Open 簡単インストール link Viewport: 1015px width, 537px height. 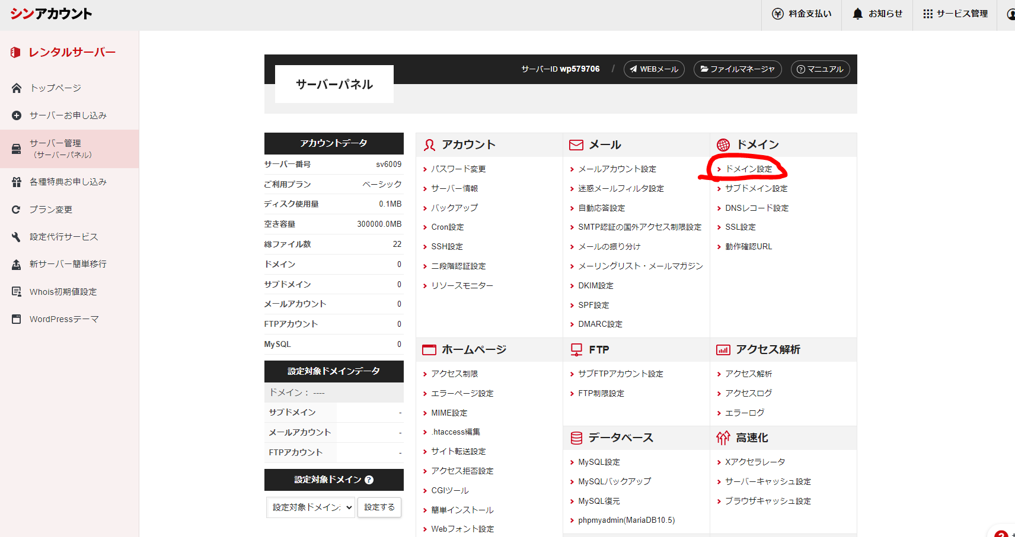tap(462, 510)
